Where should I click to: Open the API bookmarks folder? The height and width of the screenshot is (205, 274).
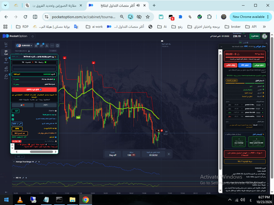click(251, 27)
